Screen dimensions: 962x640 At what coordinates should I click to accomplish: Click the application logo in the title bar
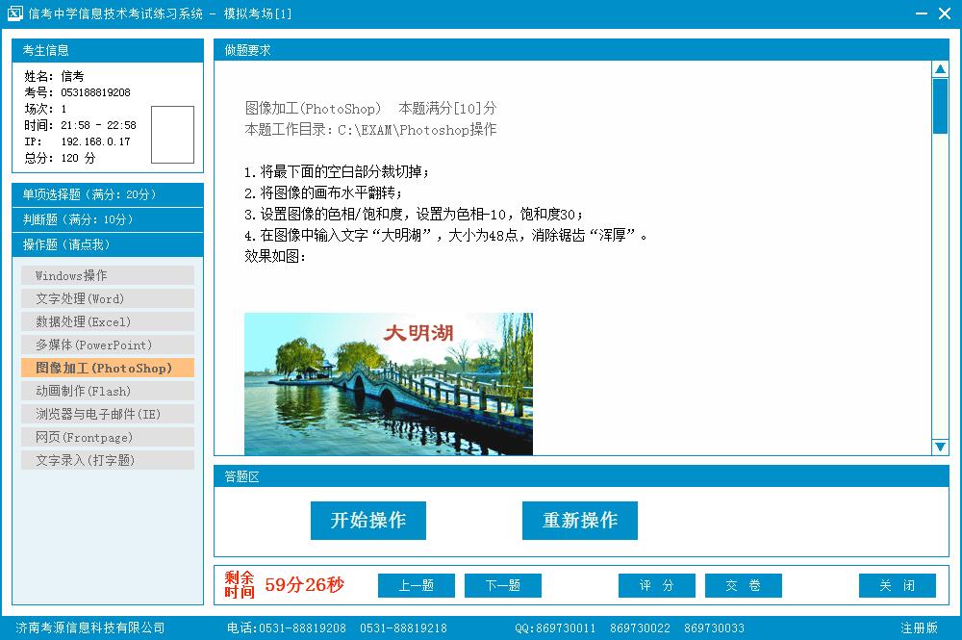pos(13,13)
